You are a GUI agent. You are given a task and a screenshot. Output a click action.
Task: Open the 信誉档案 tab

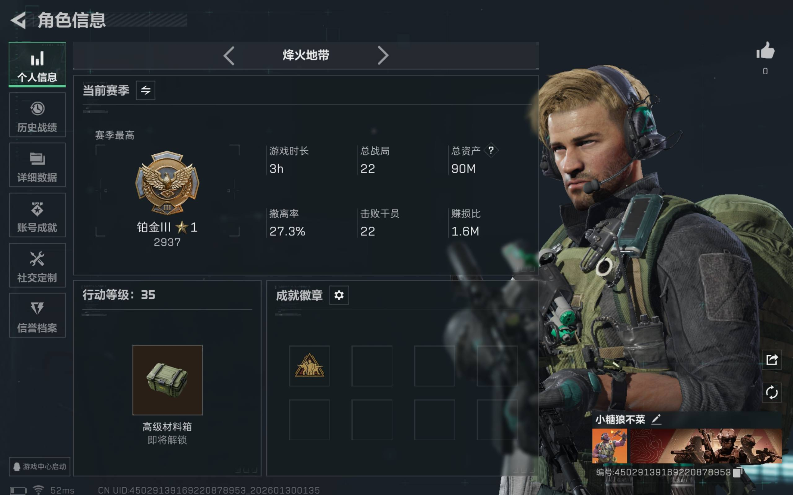[38, 315]
